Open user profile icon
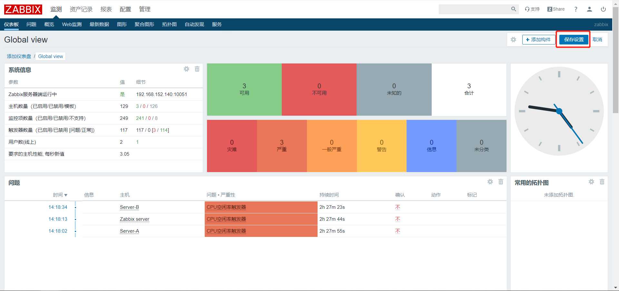The image size is (619, 291). click(x=589, y=9)
